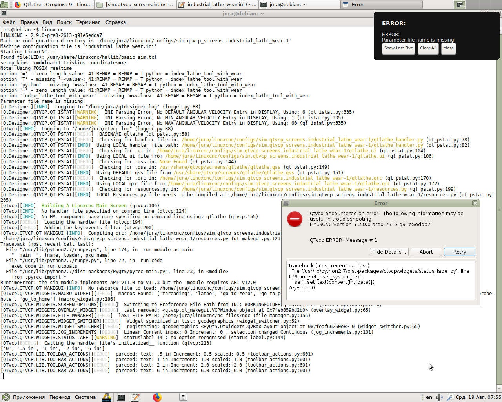This screenshot has width=502, height=402.
Task: Click window icon on Error taskbar entry
Action: pyautogui.click(x=346, y=5)
